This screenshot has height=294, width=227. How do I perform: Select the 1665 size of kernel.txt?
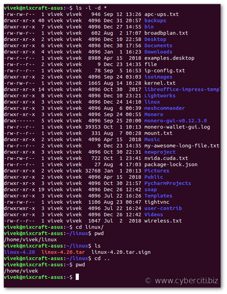(94, 83)
